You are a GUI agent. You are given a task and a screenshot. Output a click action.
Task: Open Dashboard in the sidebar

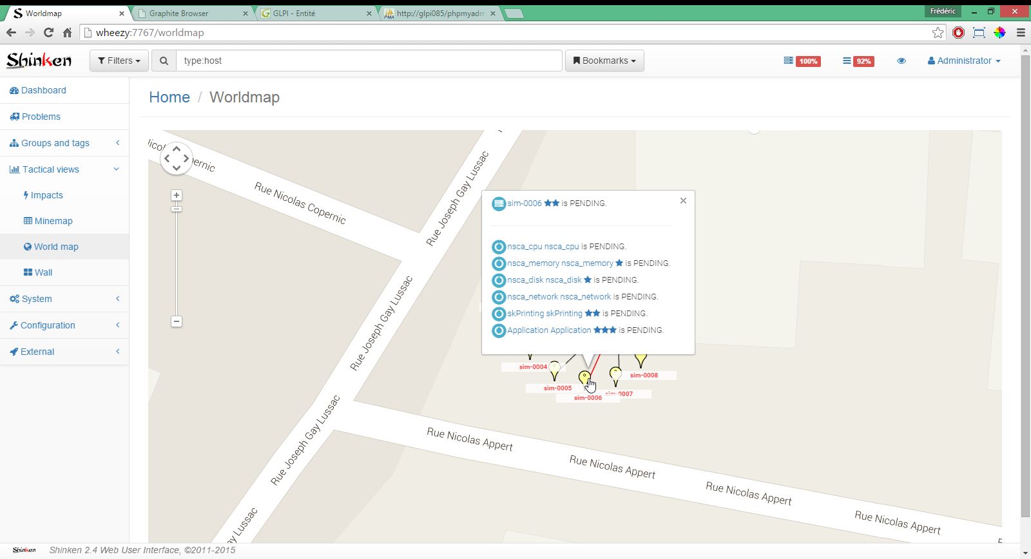tap(64, 90)
